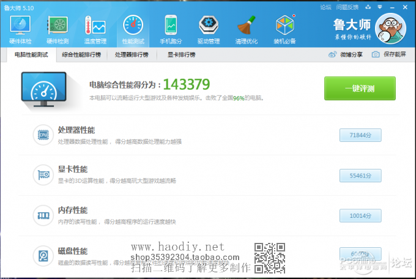416x279 pixels.
Task: Open 温度管理 temperature management icon
Action: tap(95, 29)
